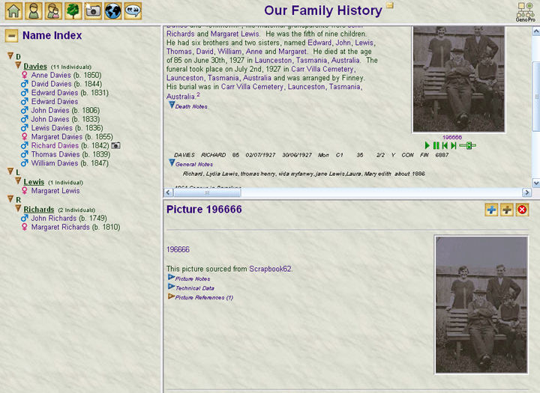
Task: Expand Picture References (1)
Action: tap(171, 297)
